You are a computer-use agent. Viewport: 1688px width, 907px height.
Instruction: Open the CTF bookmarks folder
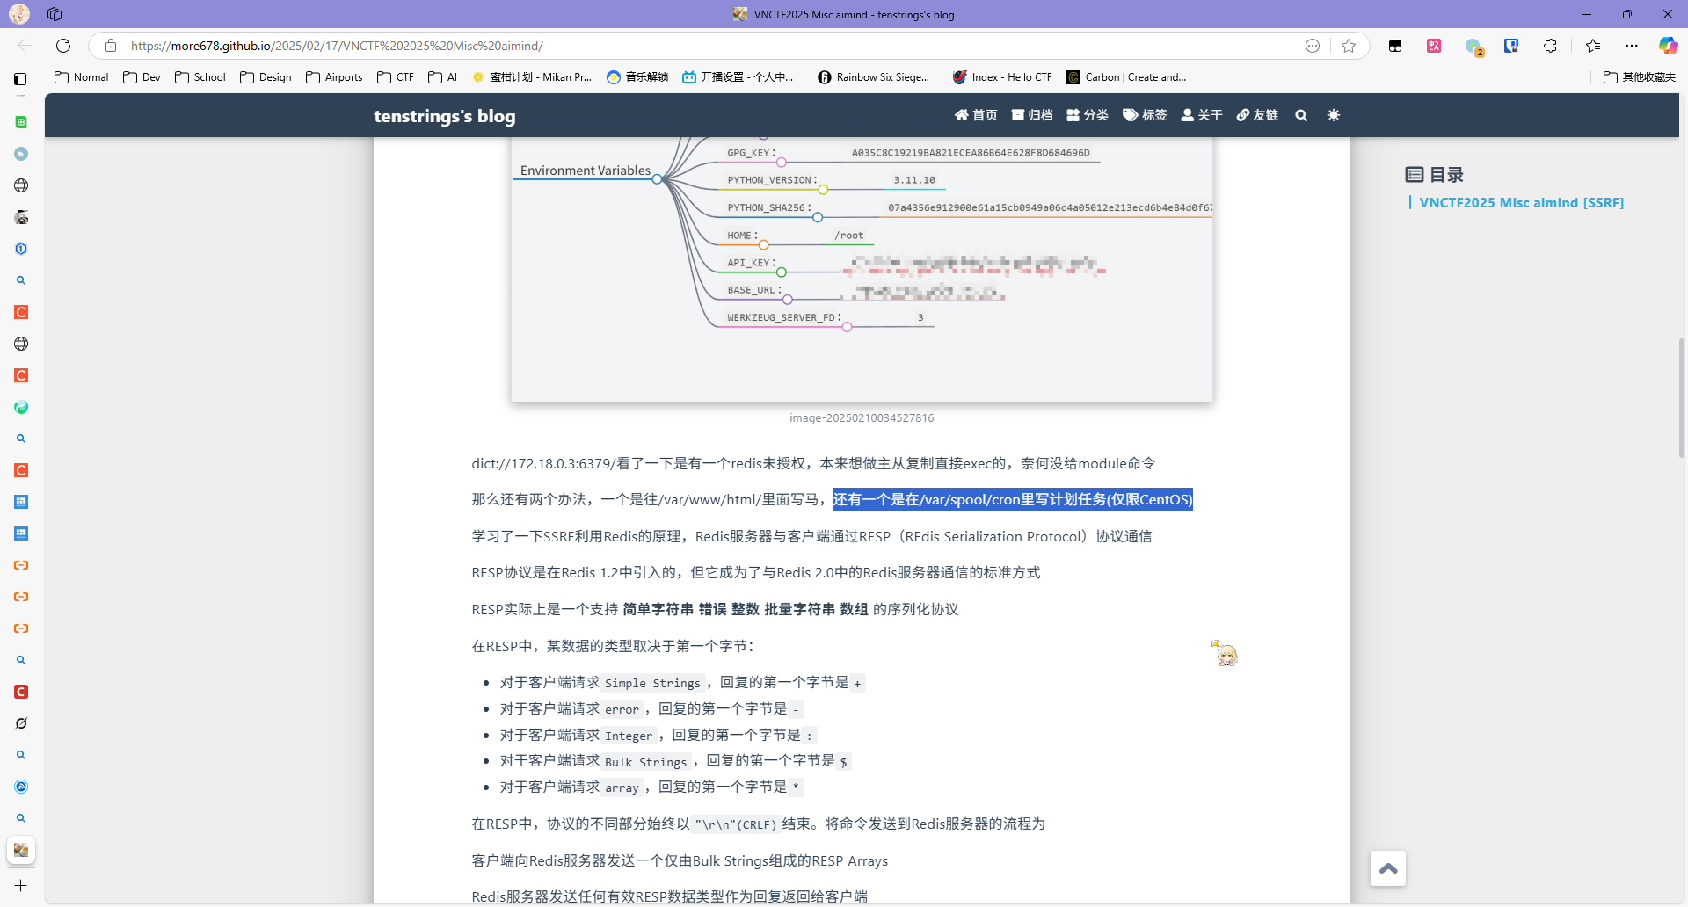click(396, 77)
